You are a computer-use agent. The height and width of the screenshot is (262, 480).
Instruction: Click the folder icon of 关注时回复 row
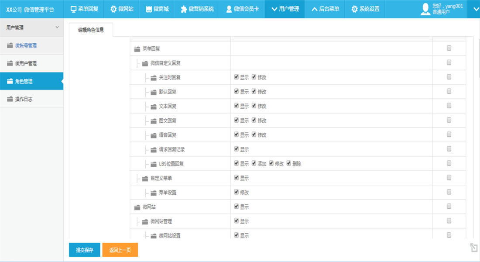point(154,78)
